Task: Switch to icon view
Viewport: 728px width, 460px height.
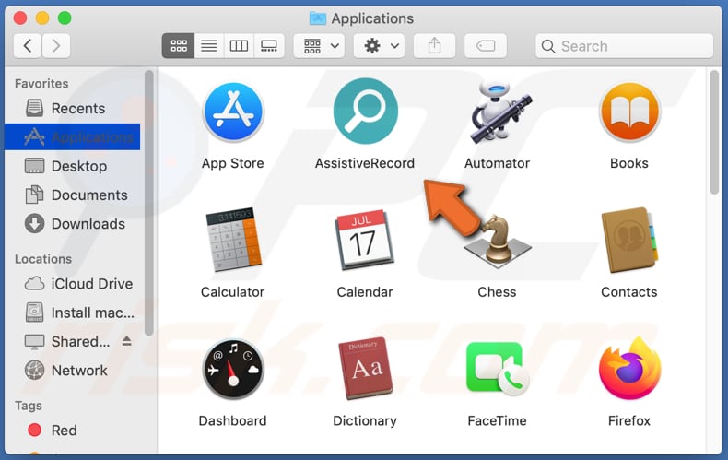Action: tap(178, 45)
